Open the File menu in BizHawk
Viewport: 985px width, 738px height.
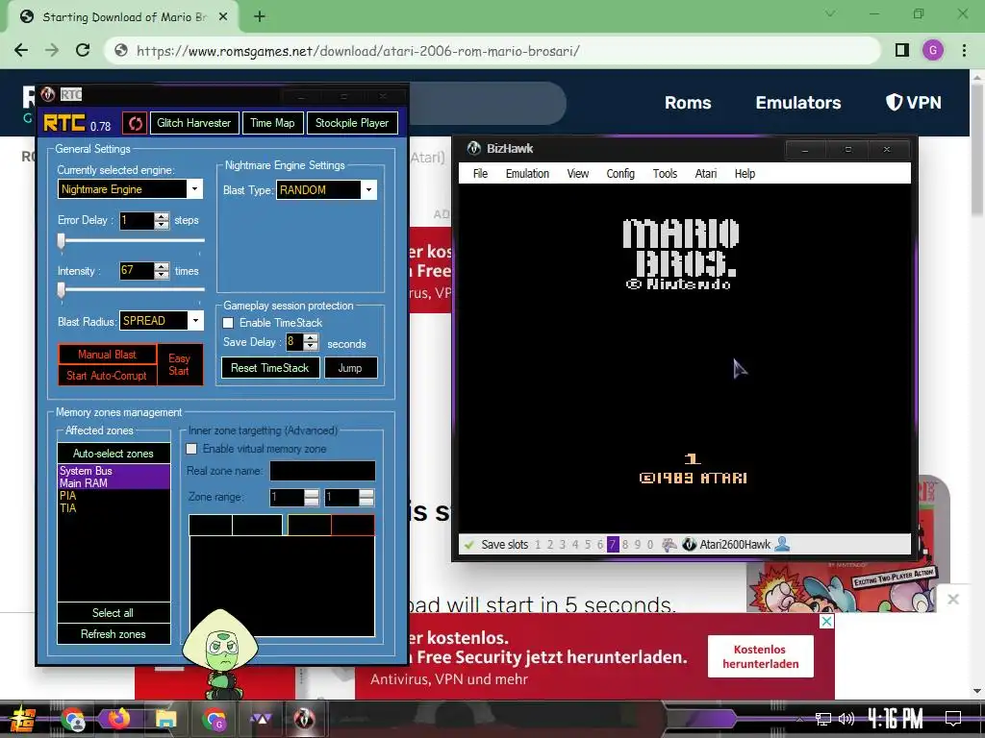480,174
